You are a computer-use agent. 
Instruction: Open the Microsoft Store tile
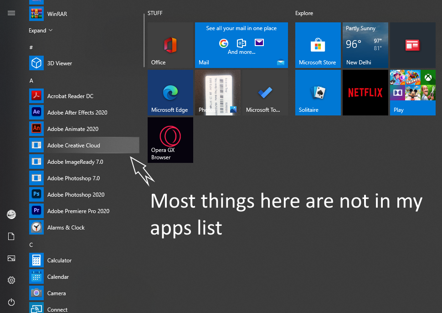(318, 45)
